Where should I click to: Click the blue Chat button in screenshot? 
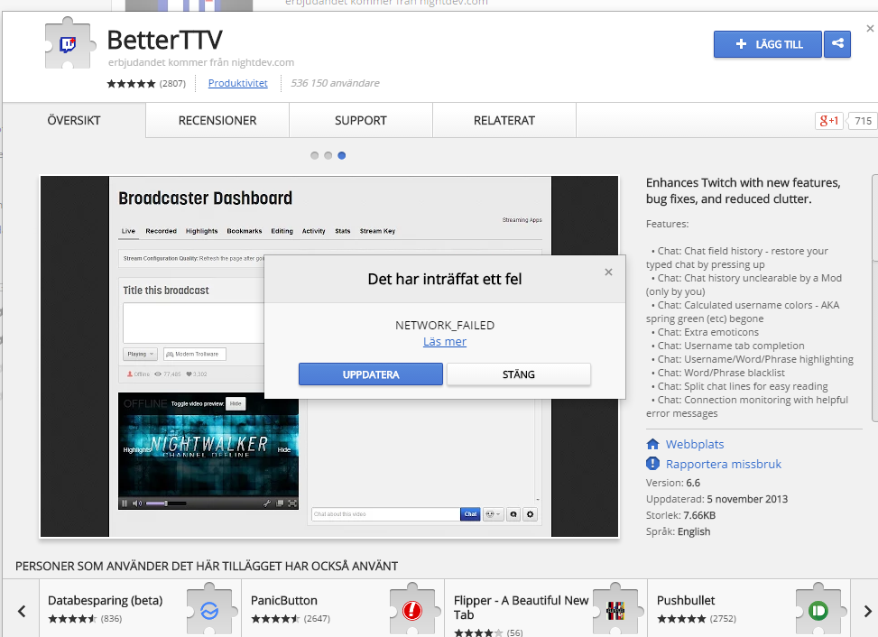pyautogui.click(x=470, y=514)
